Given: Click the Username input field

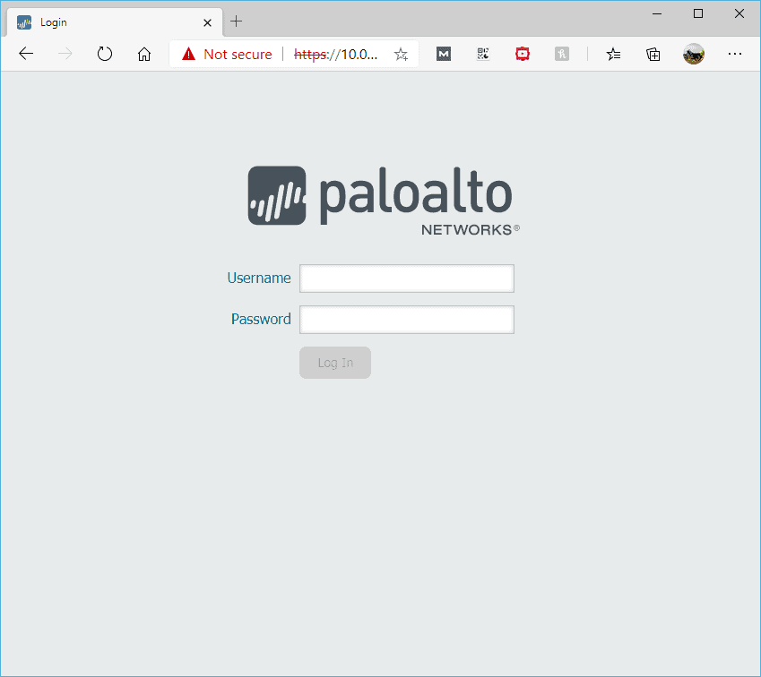Looking at the screenshot, I should click(407, 279).
